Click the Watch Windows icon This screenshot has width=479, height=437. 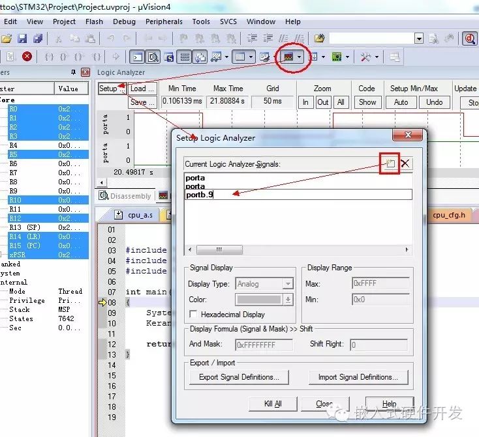[x=217, y=57]
